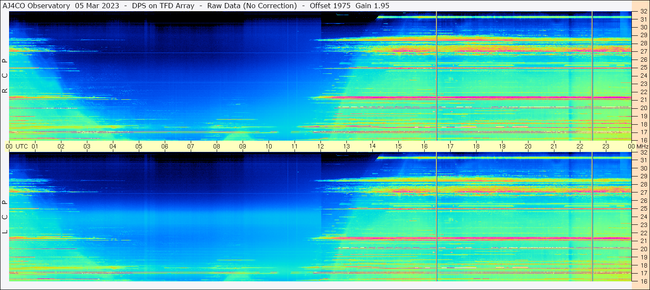Viewport: 650px width, 290px height.
Task: Click the 29 MHz tick in LCP panel
Action: [644, 176]
